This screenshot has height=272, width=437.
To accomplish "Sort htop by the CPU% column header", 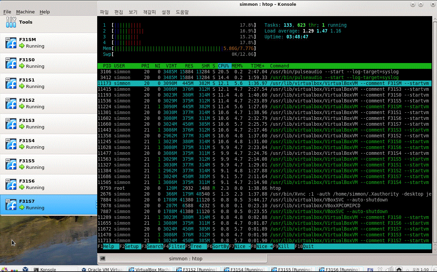I will 223,66.
